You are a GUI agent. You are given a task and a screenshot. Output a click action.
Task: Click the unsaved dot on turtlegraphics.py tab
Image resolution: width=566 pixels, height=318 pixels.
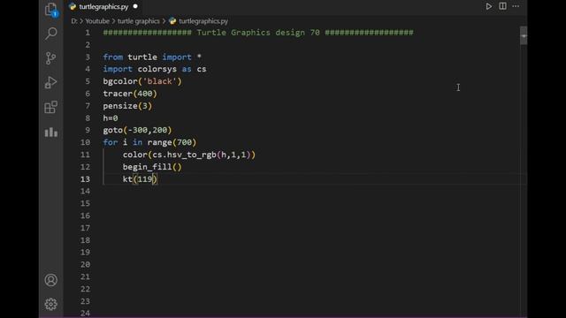[x=135, y=6]
